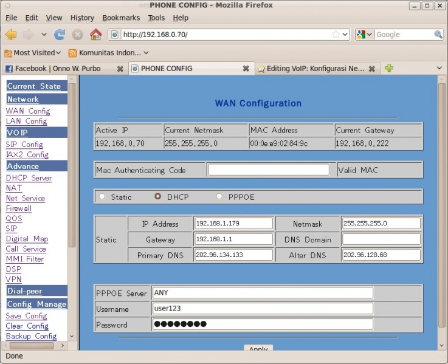Viewport: 448px width, 364px height.
Task: Click the Reload page icon
Action: pyautogui.click(x=60, y=35)
